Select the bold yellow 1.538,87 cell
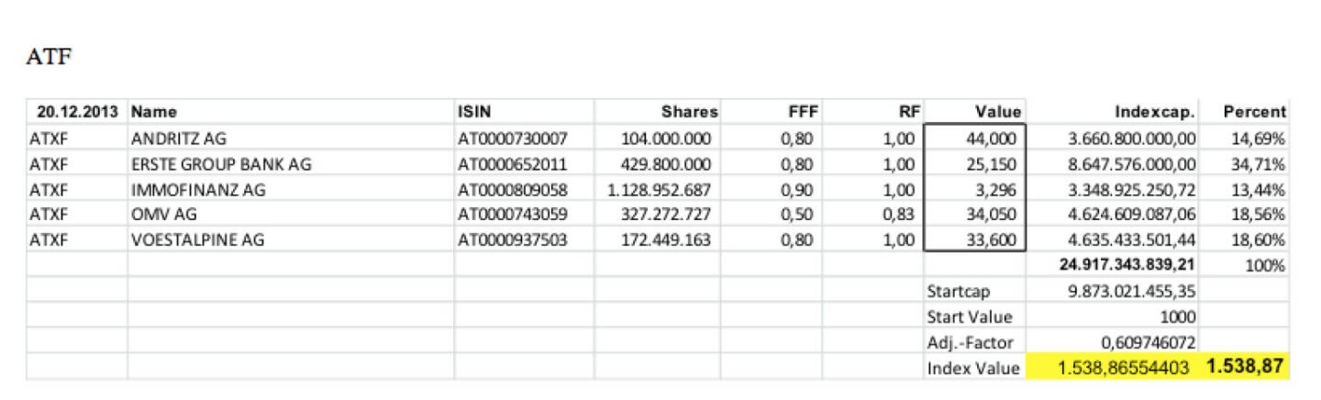 click(x=1246, y=367)
